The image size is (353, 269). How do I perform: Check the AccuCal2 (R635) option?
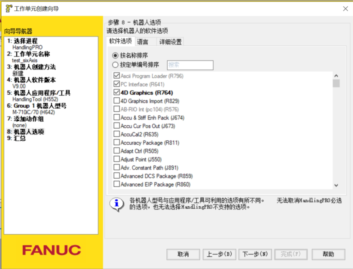(116, 134)
